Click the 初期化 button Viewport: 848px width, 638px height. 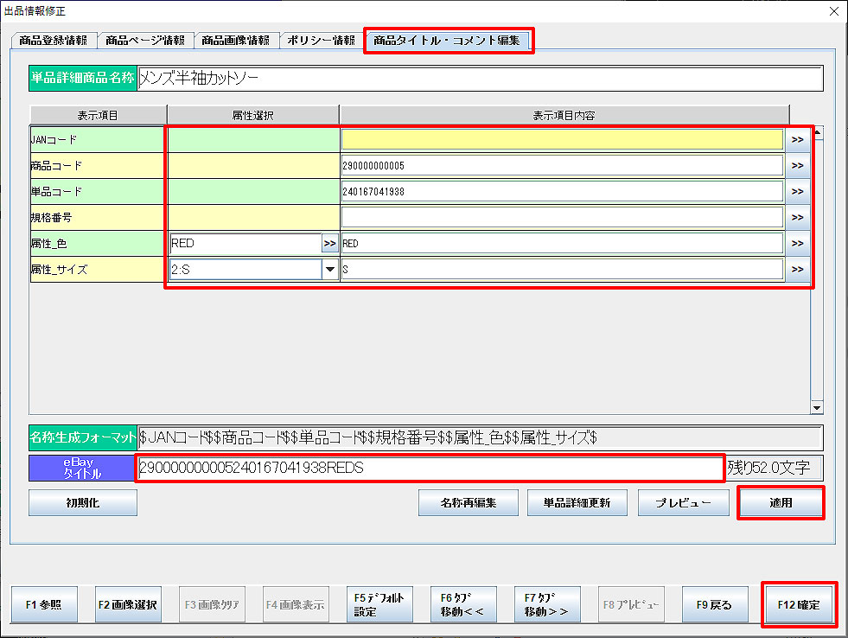pos(83,502)
